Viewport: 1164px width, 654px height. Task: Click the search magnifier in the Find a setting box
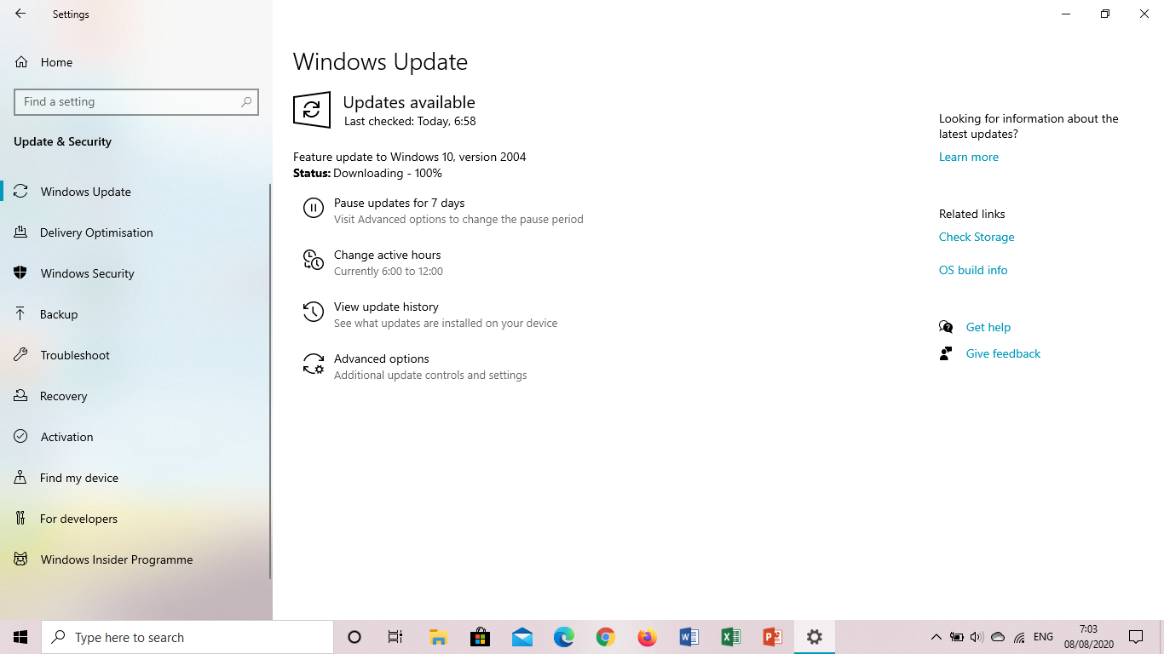click(x=246, y=101)
